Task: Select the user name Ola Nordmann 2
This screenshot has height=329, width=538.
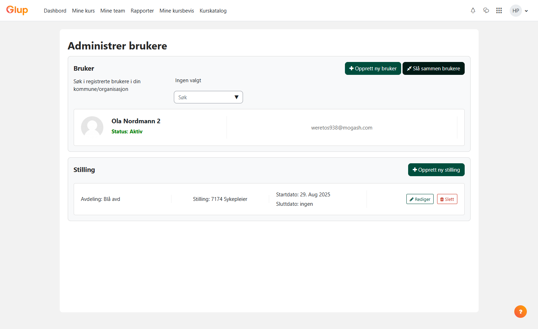Action: point(136,121)
